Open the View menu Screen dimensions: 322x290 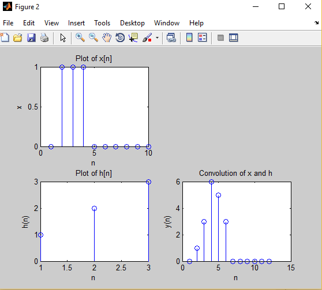(x=51, y=23)
